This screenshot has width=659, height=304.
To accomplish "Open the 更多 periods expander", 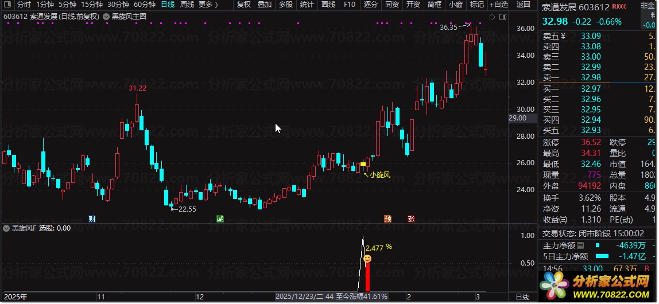I will (208, 5).
